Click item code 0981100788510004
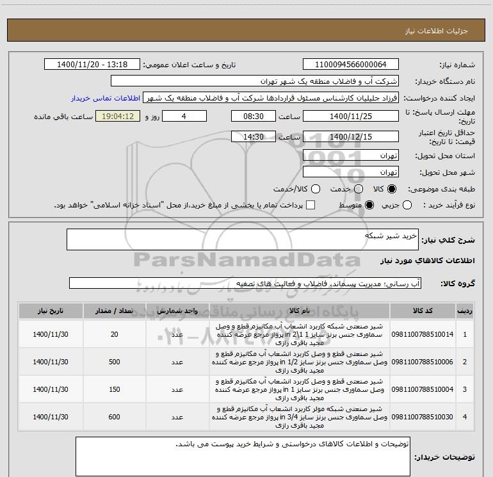Screen dimensions: 493x477 pyautogui.click(x=423, y=389)
